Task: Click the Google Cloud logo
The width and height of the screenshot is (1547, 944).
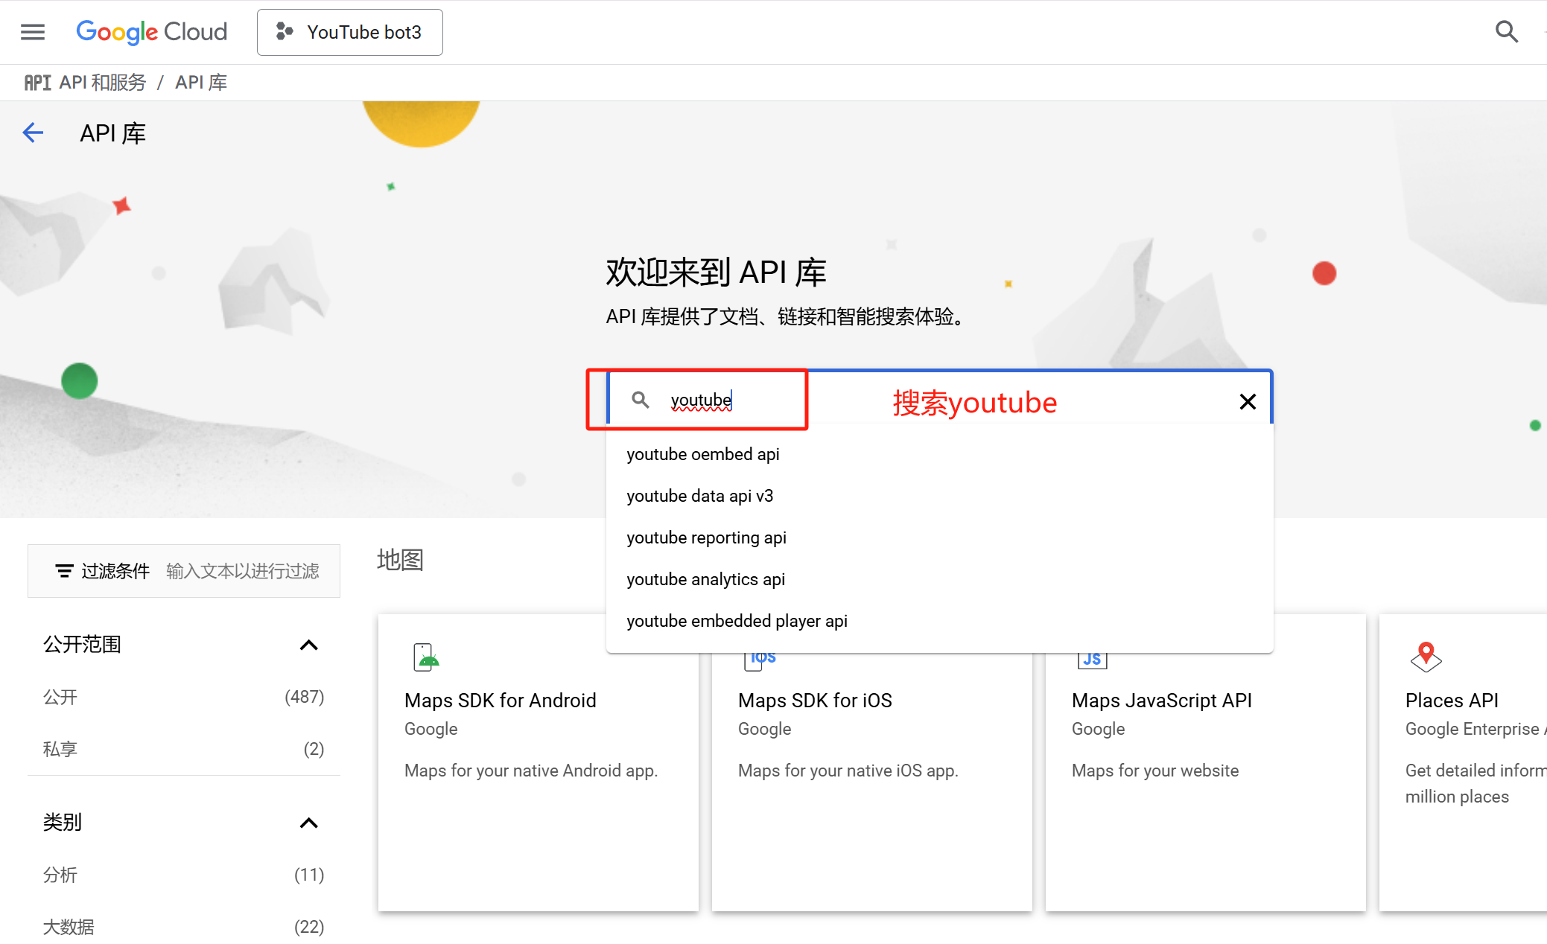Action: pos(151,32)
